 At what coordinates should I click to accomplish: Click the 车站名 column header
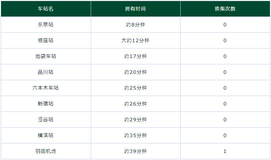click(x=46, y=9)
